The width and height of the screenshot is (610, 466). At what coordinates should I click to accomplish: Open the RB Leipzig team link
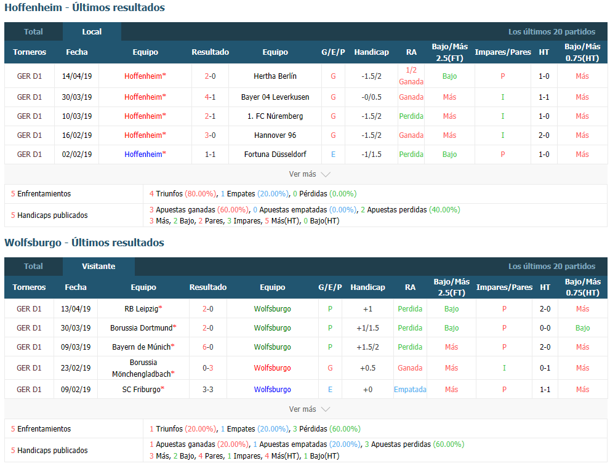[x=142, y=309]
